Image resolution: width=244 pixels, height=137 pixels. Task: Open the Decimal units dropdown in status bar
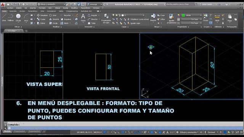click(x=213, y=132)
